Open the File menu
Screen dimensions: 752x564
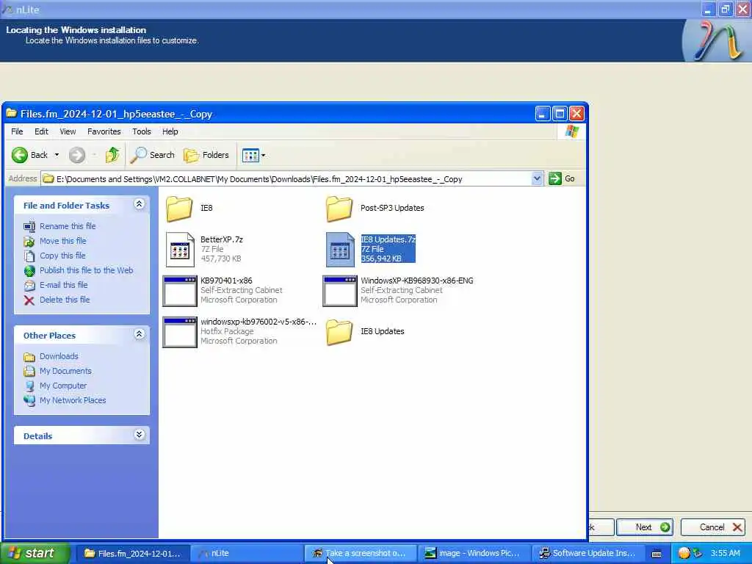(x=17, y=131)
